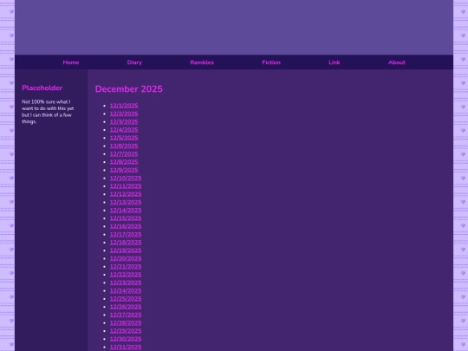This screenshot has width=468, height=351.
Task: Open the Home navigation link
Action: pyautogui.click(x=71, y=62)
